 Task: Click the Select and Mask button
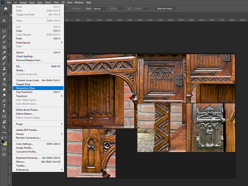coord(165,9)
